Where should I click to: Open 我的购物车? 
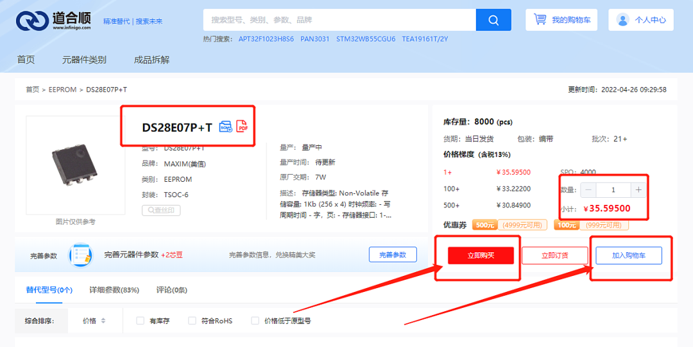coord(561,20)
